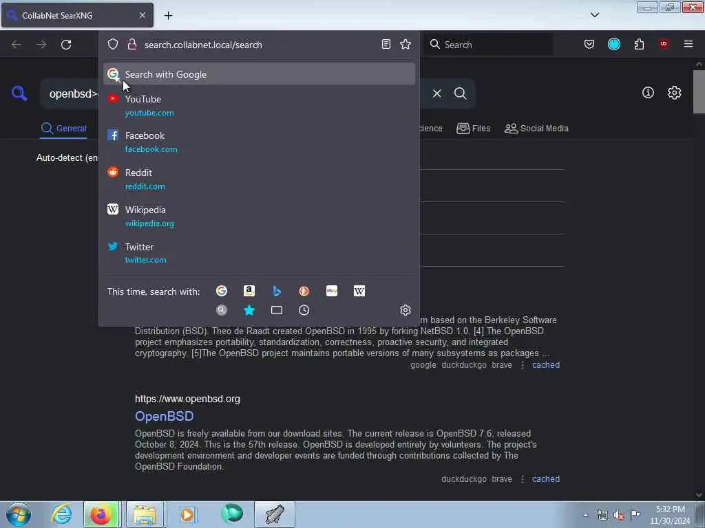Open cached link for Wikipedia OpenBSD result
705x528 pixels.
546,365
